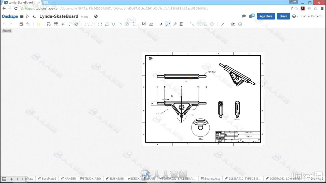Click the Share button
The image size is (326, 183).
tap(283, 16)
